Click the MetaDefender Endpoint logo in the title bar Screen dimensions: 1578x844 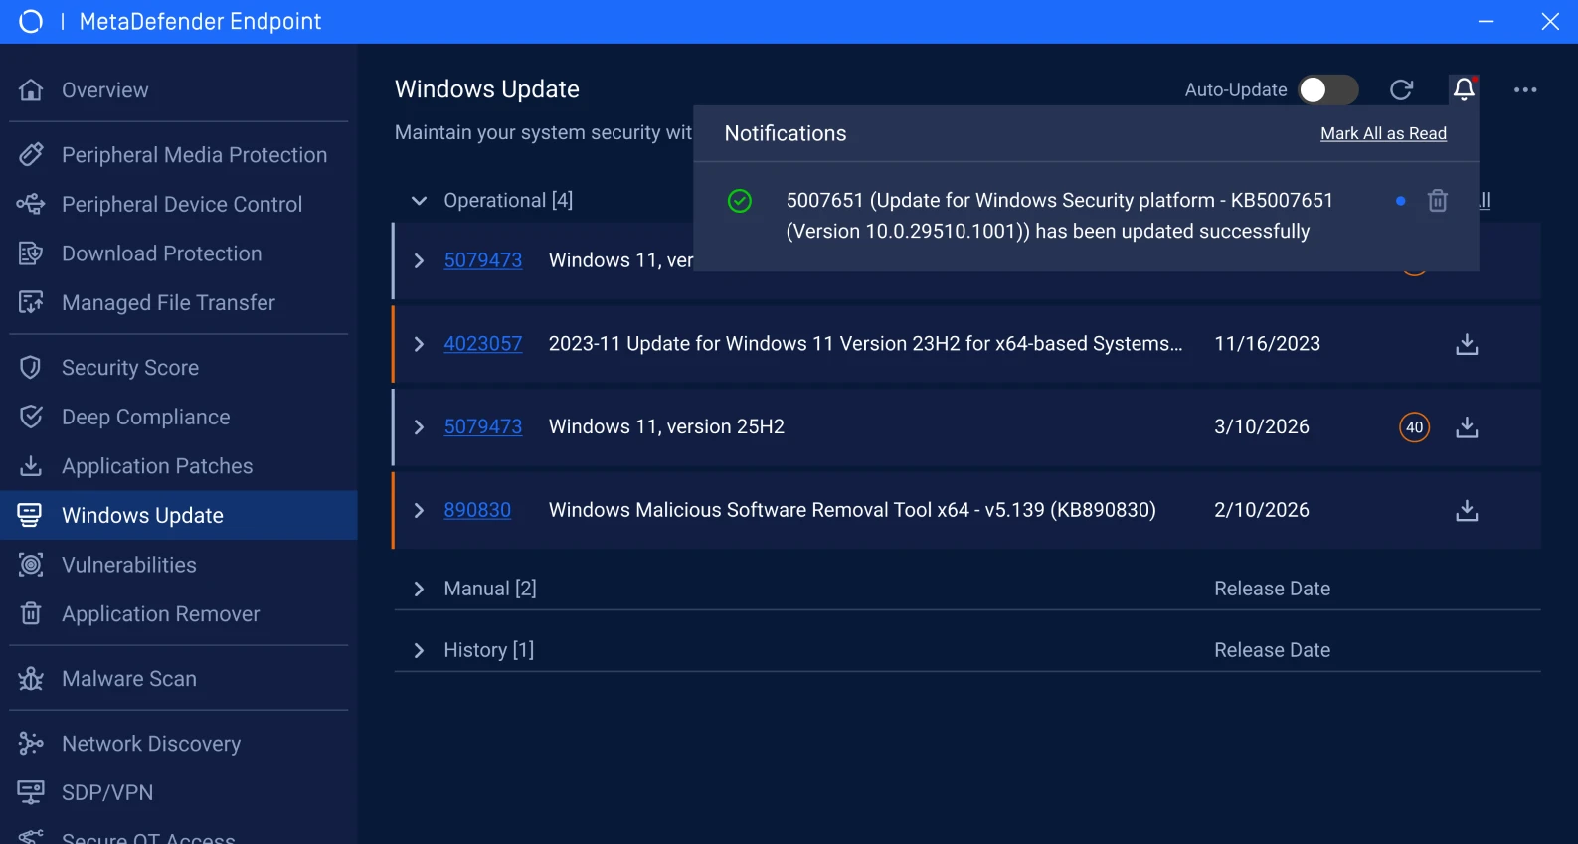(31, 21)
